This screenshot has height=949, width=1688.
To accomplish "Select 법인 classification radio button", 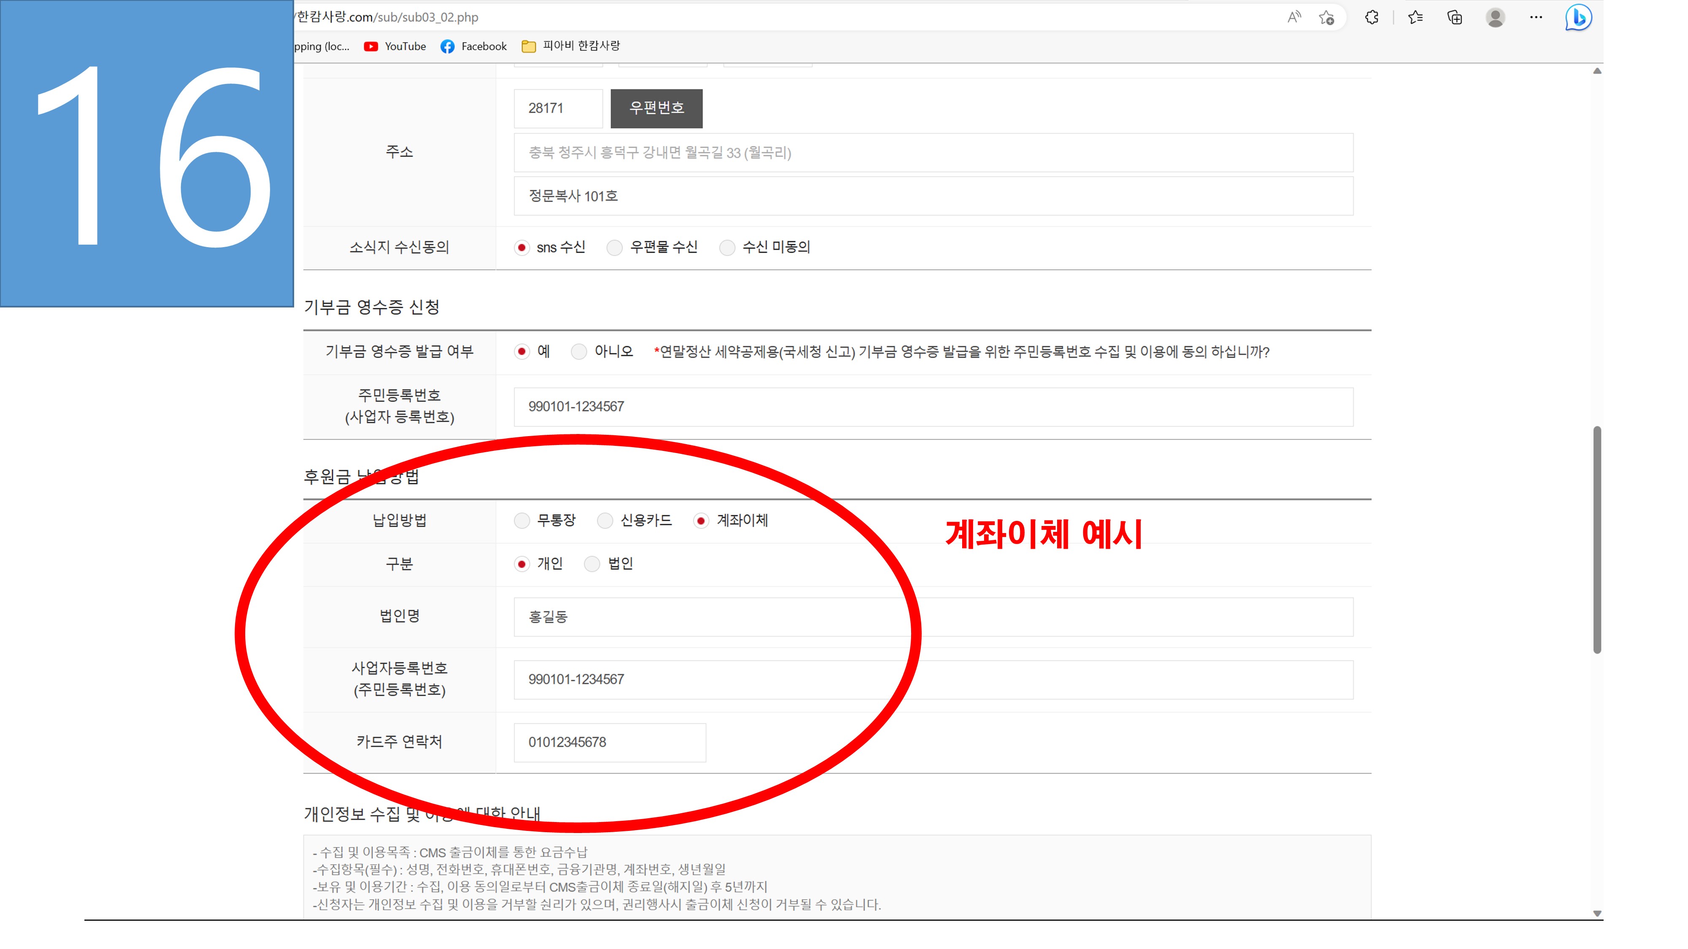I will pyautogui.click(x=592, y=564).
